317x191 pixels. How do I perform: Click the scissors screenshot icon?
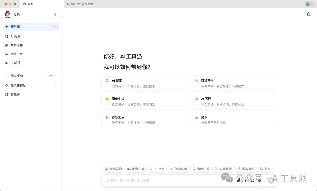tap(245, 180)
